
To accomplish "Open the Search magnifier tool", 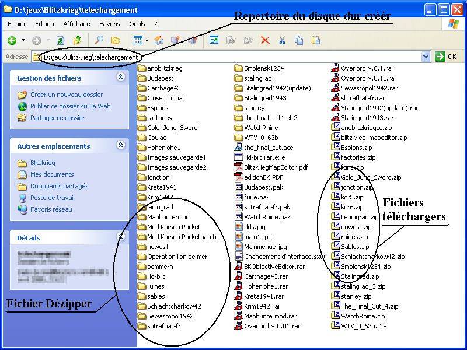I will [x=99, y=40].
